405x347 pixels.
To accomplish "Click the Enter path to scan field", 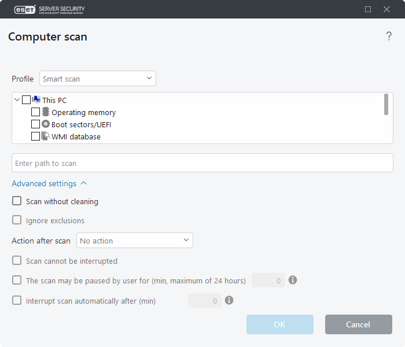I will click(x=202, y=163).
